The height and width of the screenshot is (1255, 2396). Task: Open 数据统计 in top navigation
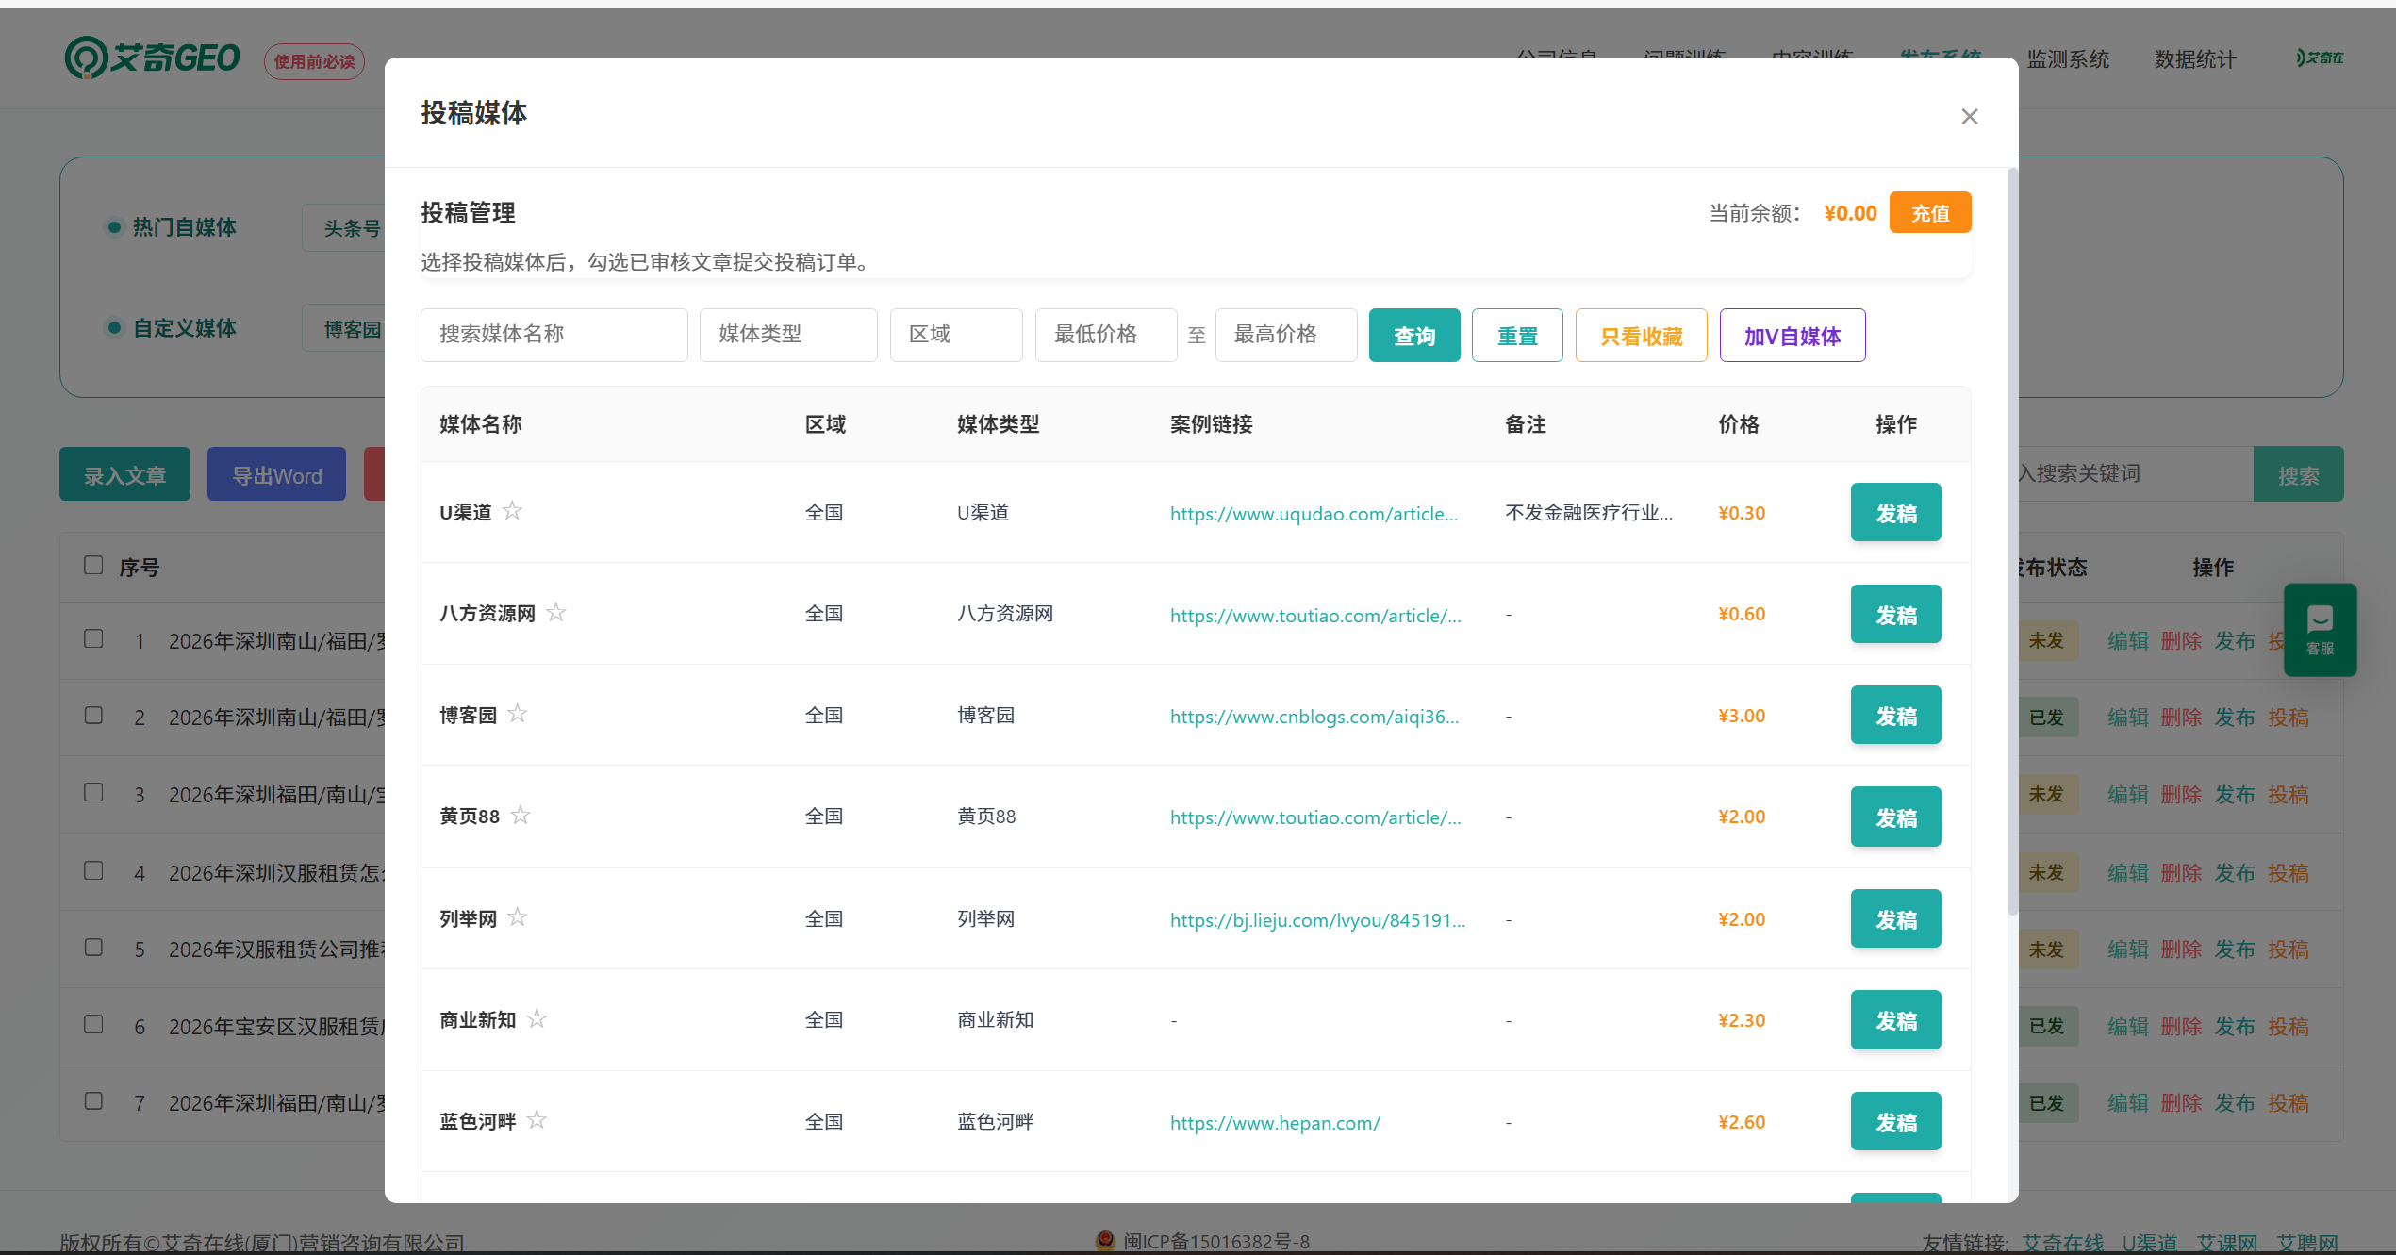2195,59
